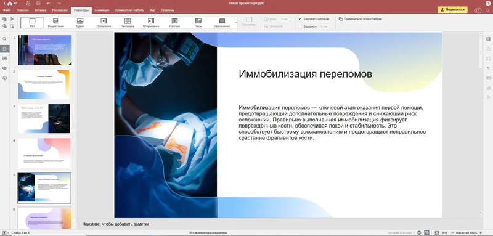Open the Comments panel in left sidebar
The image size is (493, 236).
coord(4,59)
